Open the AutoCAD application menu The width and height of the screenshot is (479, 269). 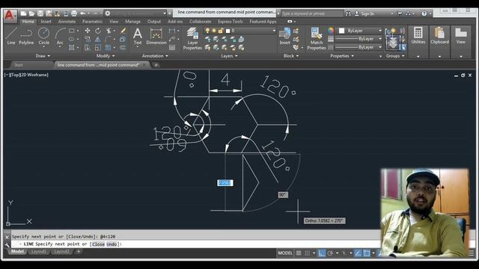10,16
